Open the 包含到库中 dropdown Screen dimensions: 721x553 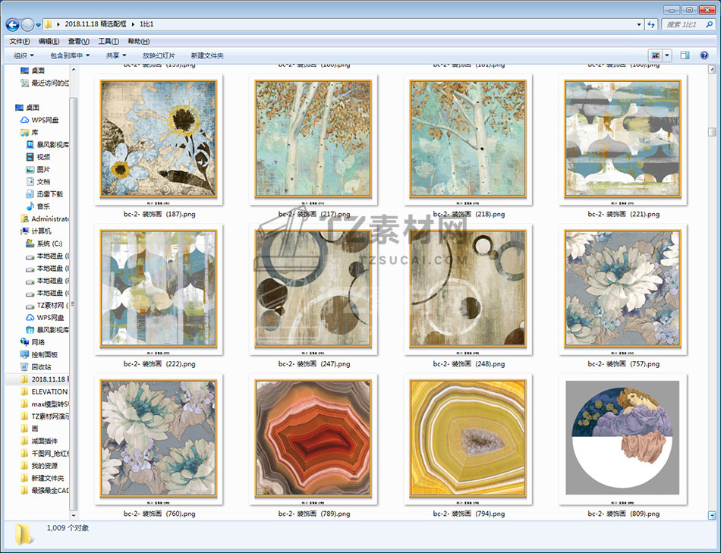coord(70,55)
